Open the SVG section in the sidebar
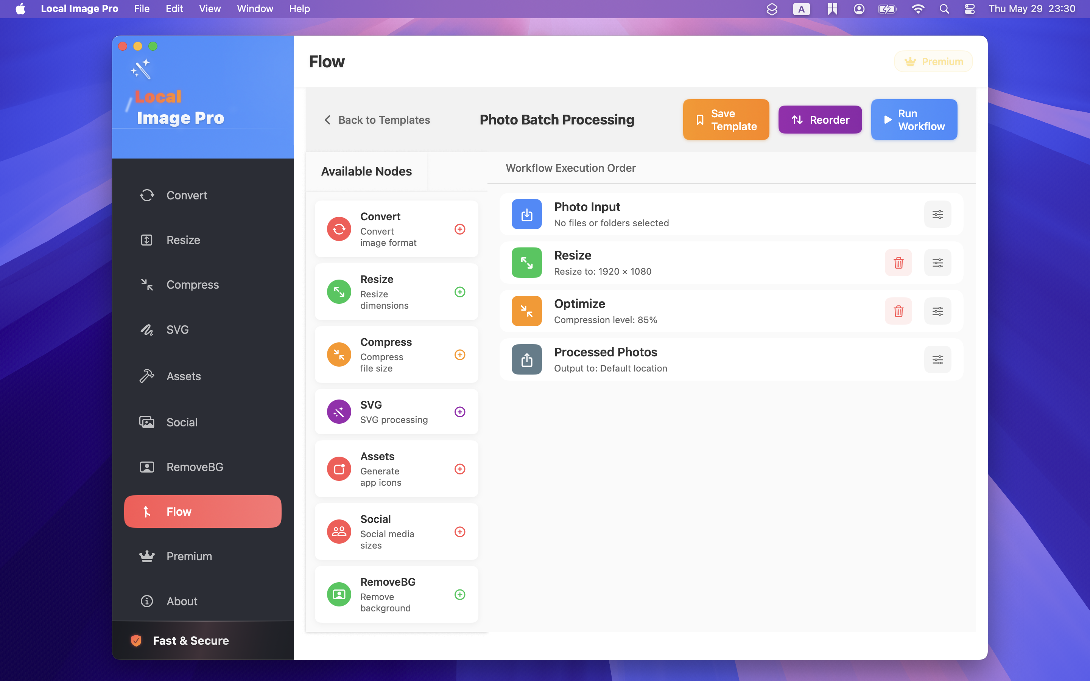Viewport: 1090px width, 681px height. click(x=203, y=330)
